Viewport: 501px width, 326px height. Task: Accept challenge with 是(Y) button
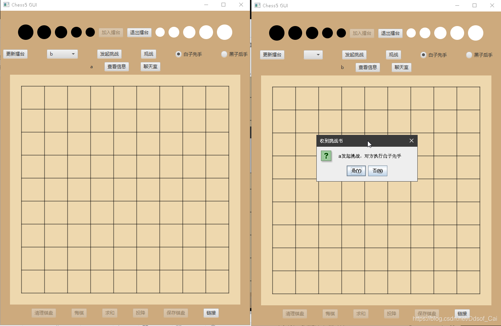[356, 171]
